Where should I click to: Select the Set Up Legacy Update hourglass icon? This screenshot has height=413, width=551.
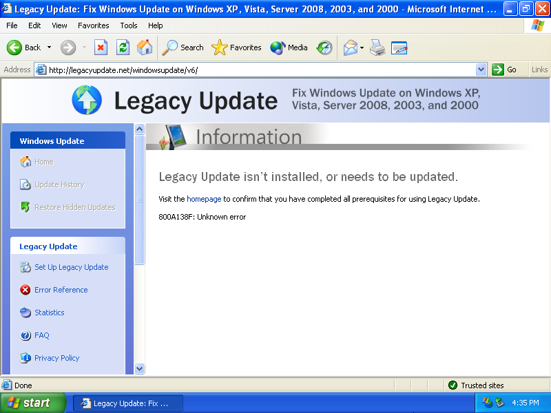(25, 267)
